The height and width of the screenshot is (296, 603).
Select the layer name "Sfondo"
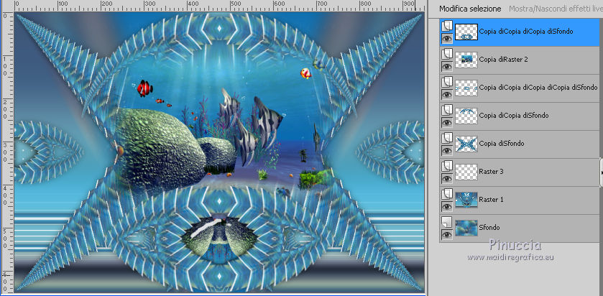tap(489, 228)
